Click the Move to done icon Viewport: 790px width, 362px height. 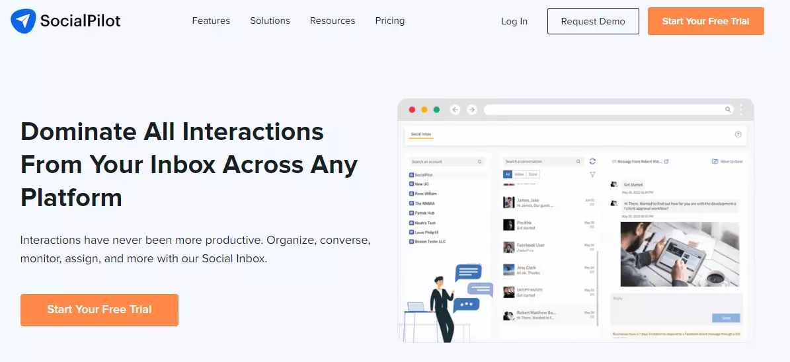coord(715,161)
